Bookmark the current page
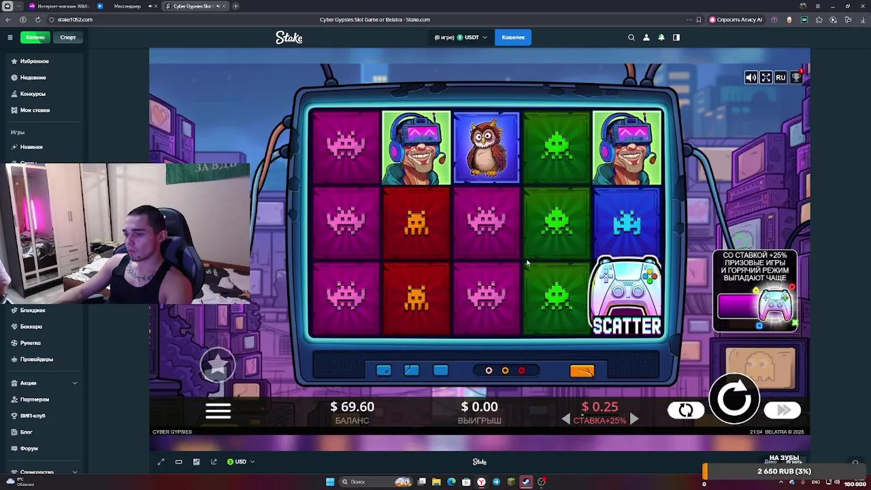Viewport: 871px width, 490px height. (699, 20)
